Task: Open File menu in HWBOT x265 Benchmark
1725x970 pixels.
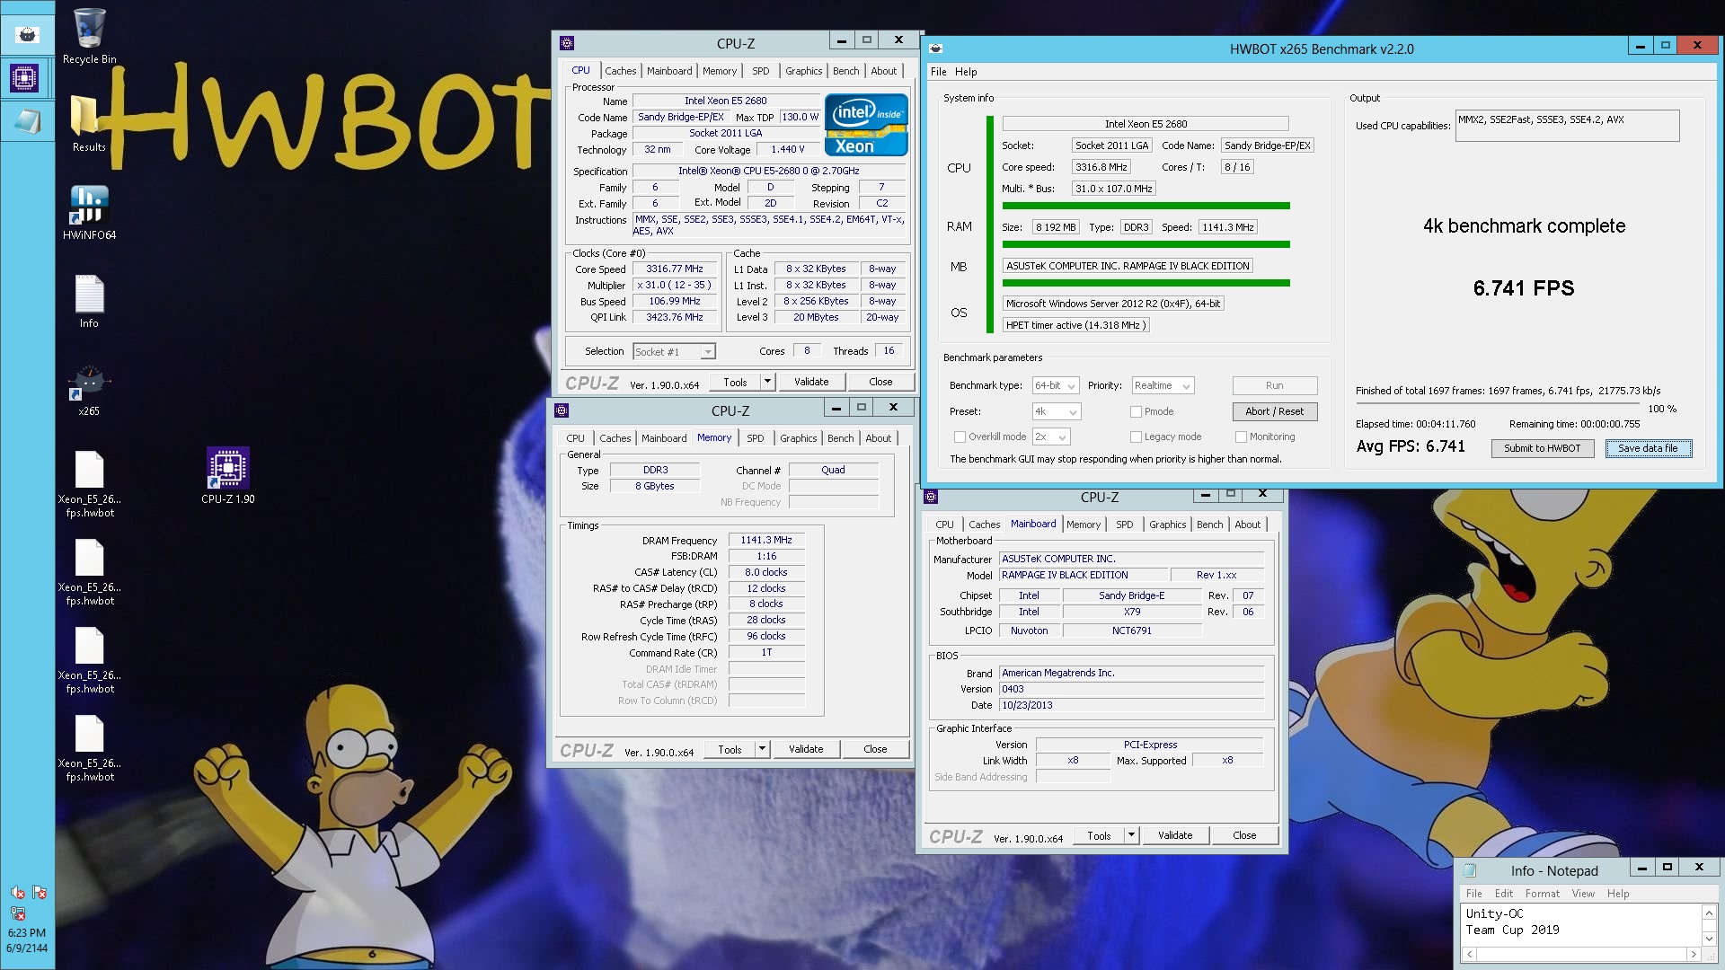Action: (938, 72)
